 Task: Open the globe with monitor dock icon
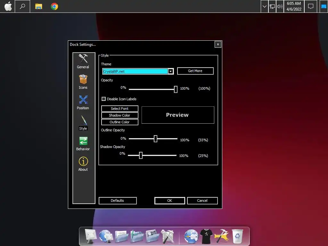[x=106, y=236]
